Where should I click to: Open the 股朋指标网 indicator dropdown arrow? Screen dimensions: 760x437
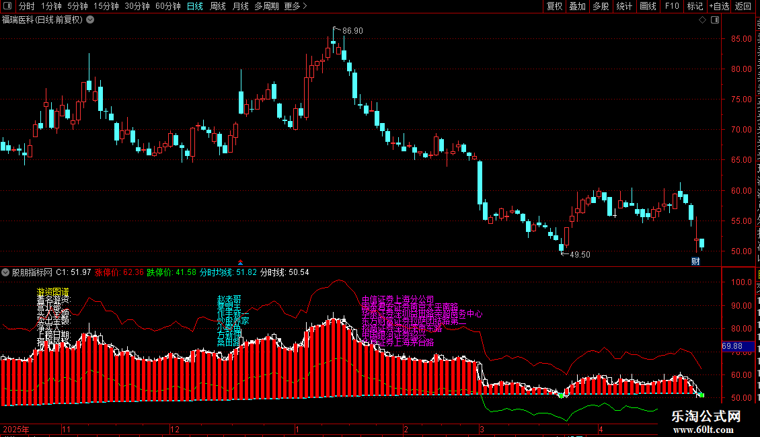click(x=5, y=272)
